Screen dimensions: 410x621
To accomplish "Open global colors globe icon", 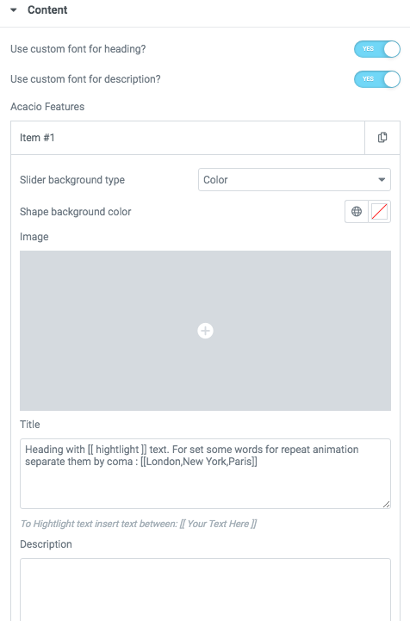I will click(x=357, y=212).
